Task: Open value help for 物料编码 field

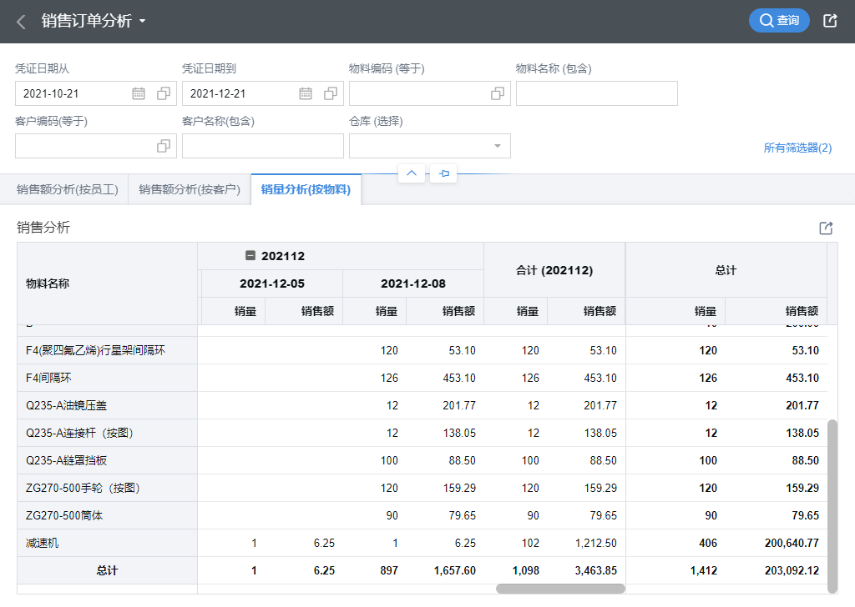Action: (x=498, y=93)
